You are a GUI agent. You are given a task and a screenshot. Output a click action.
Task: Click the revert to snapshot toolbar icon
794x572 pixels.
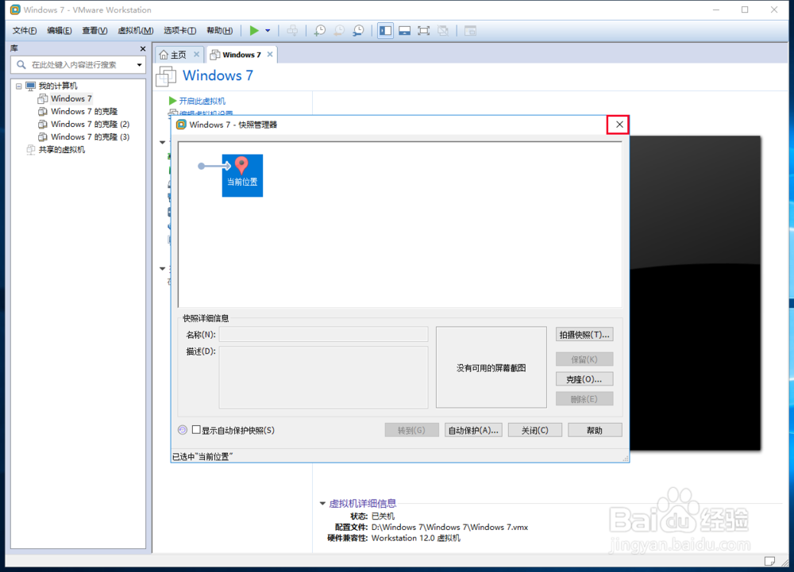(339, 31)
